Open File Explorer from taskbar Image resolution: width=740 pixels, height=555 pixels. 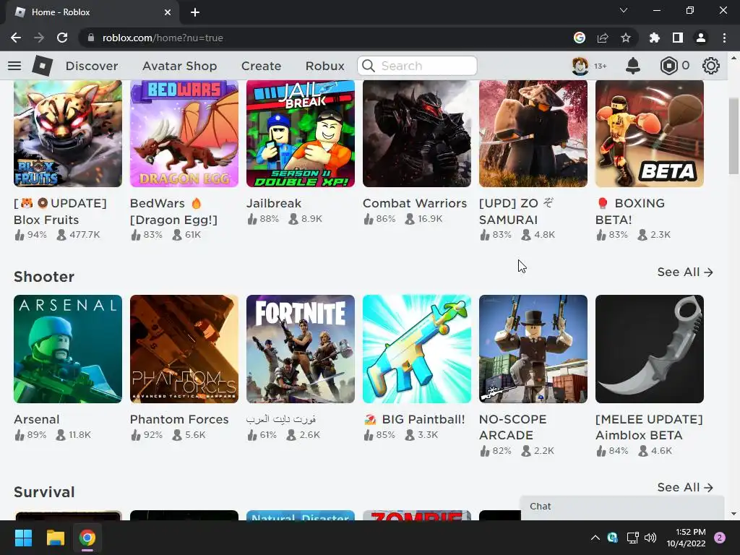tap(55, 538)
